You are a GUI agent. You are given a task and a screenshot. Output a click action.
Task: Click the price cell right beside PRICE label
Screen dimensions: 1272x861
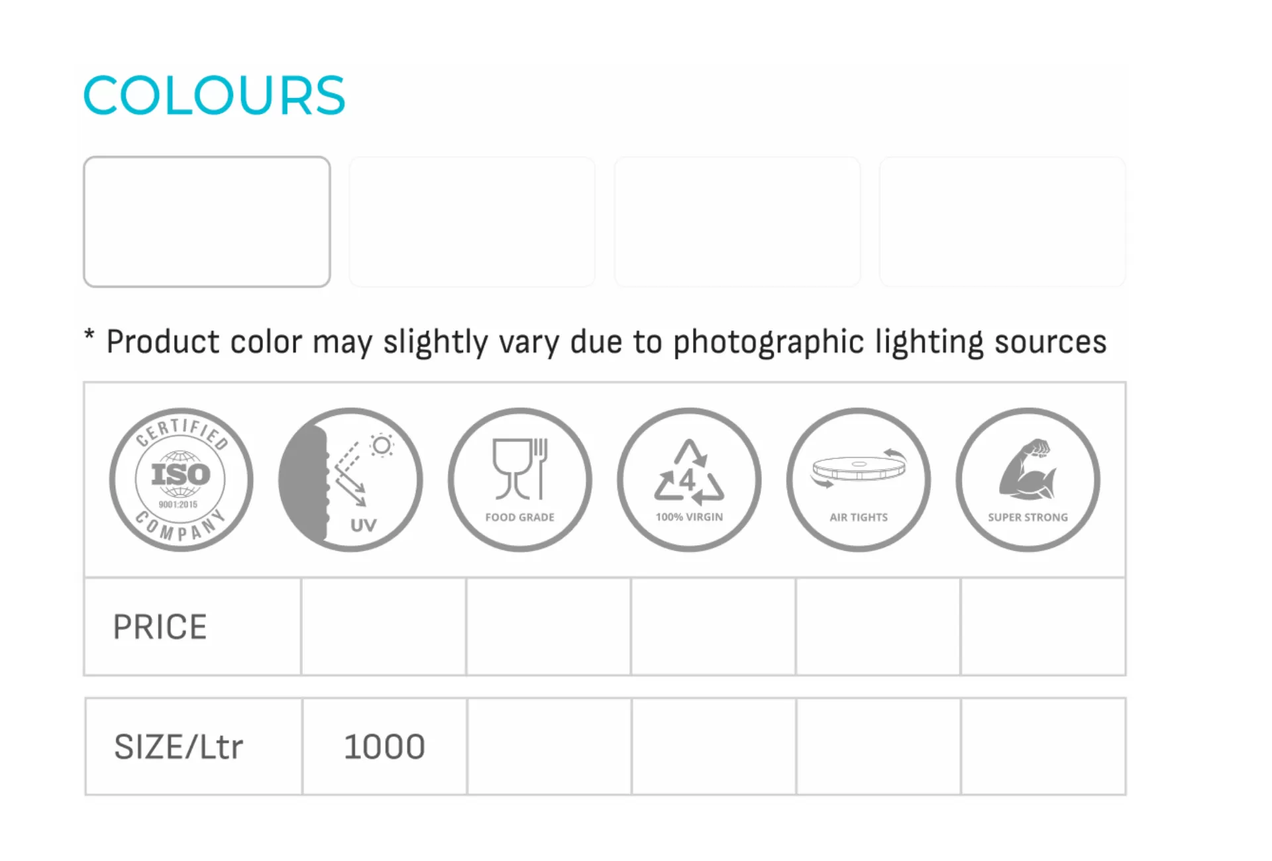coord(384,627)
